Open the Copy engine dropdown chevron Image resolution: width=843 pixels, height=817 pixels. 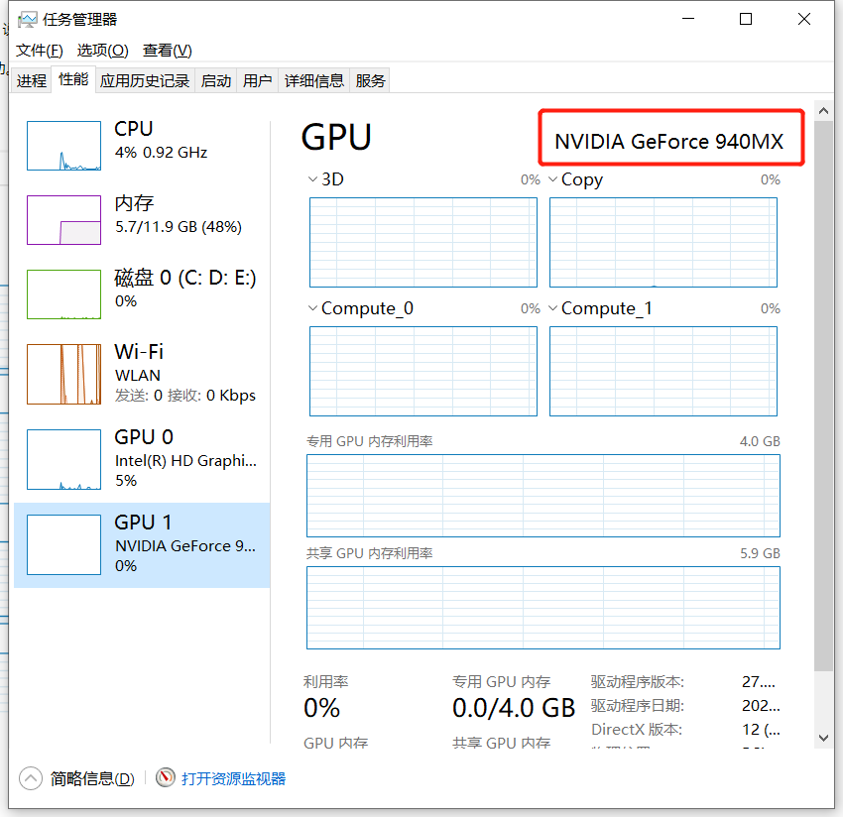click(552, 179)
